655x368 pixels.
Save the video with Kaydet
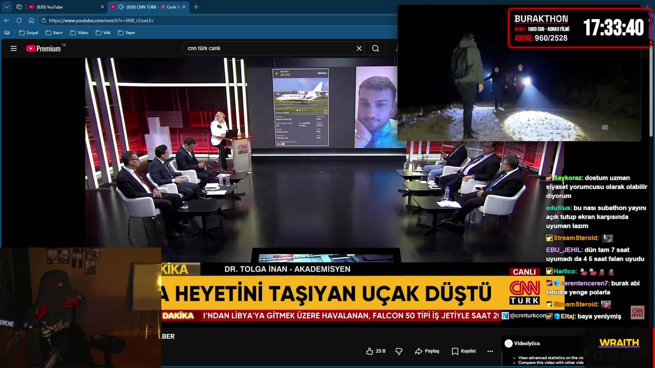tap(464, 351)
